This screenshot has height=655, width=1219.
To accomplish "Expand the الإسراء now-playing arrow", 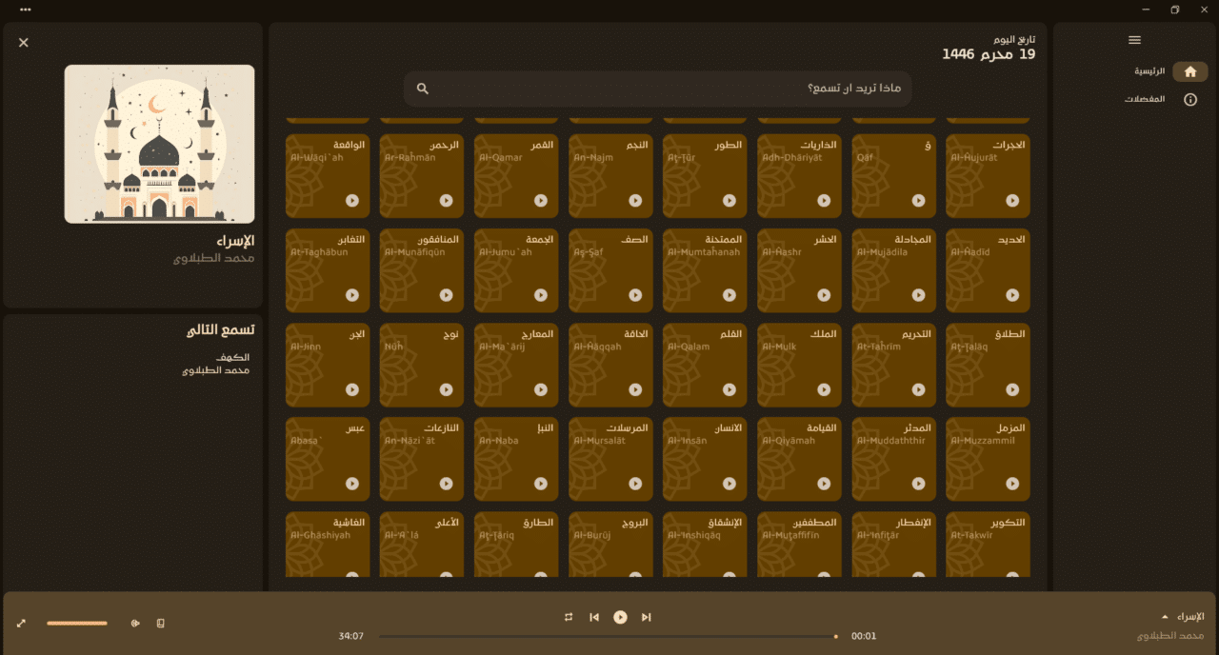I will click(x=1165, y=617).
